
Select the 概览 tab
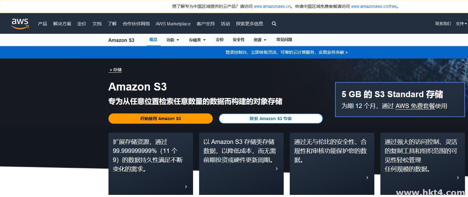(x=153, y=40)
